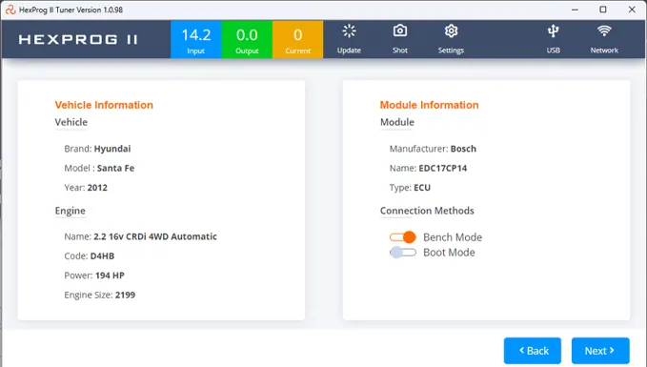Image resolution: width=647 pixels, height=367 pixels.
Task: Click the Module Information heading
Action: pyautogui.click(x=429, y=105)
